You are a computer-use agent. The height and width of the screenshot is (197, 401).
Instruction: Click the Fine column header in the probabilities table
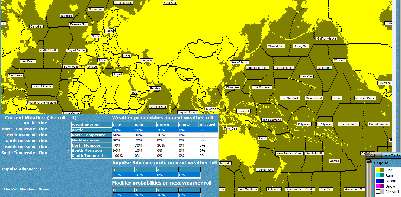coord(123,125)
